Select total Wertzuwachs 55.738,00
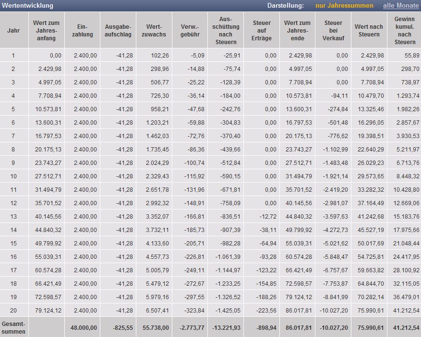 tap(156, 327)
